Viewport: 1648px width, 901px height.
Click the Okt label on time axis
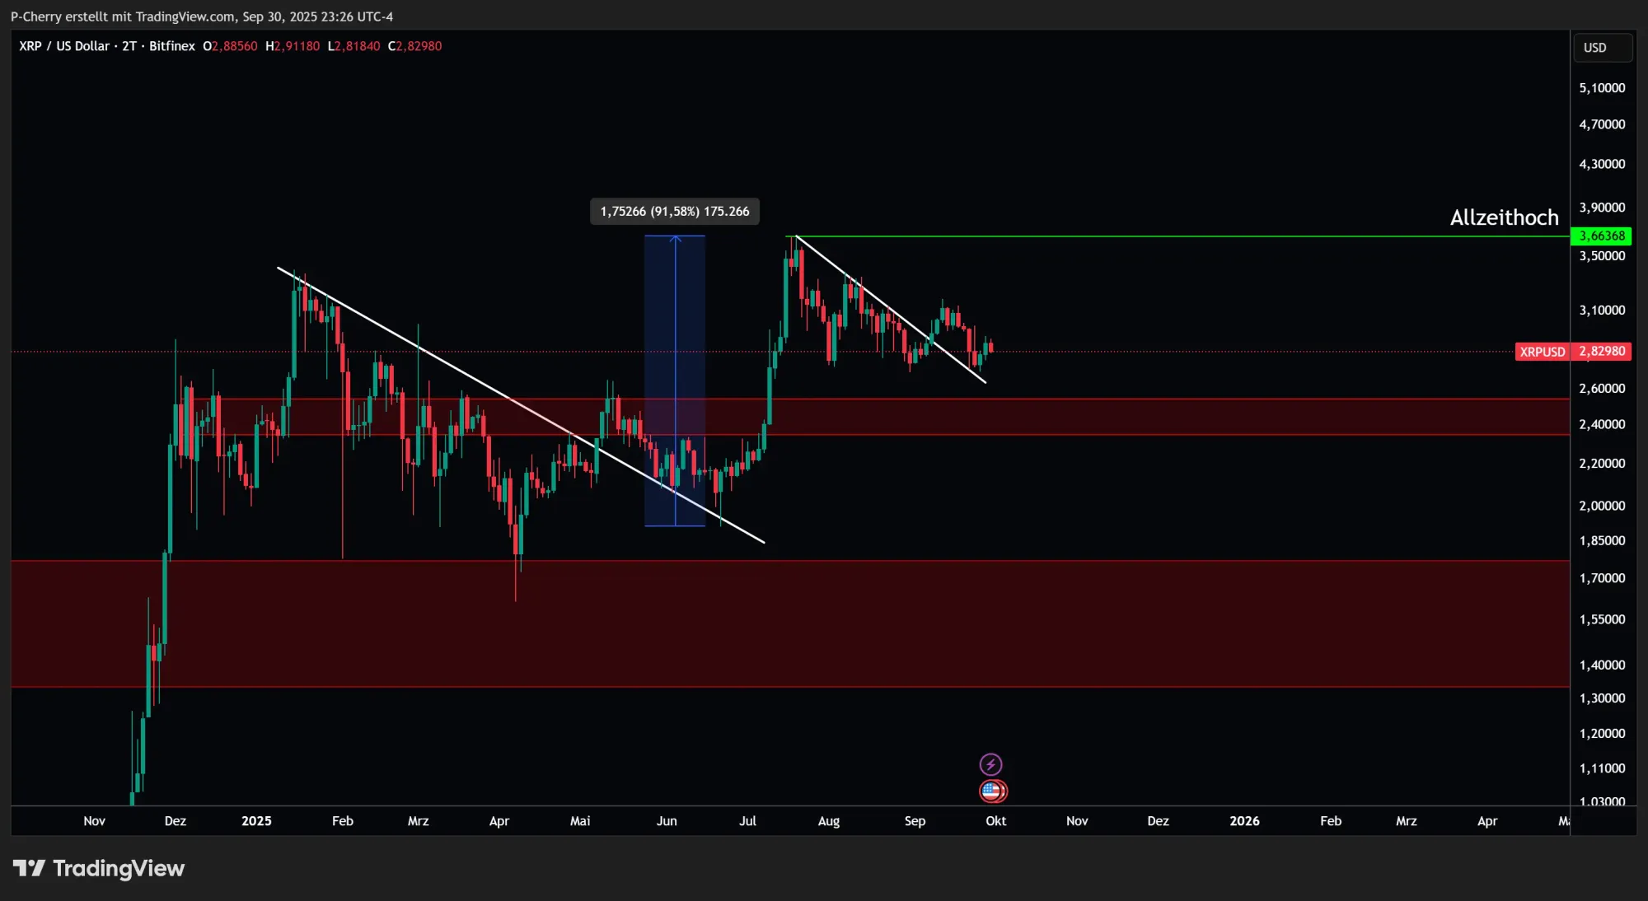pos(995,821)
